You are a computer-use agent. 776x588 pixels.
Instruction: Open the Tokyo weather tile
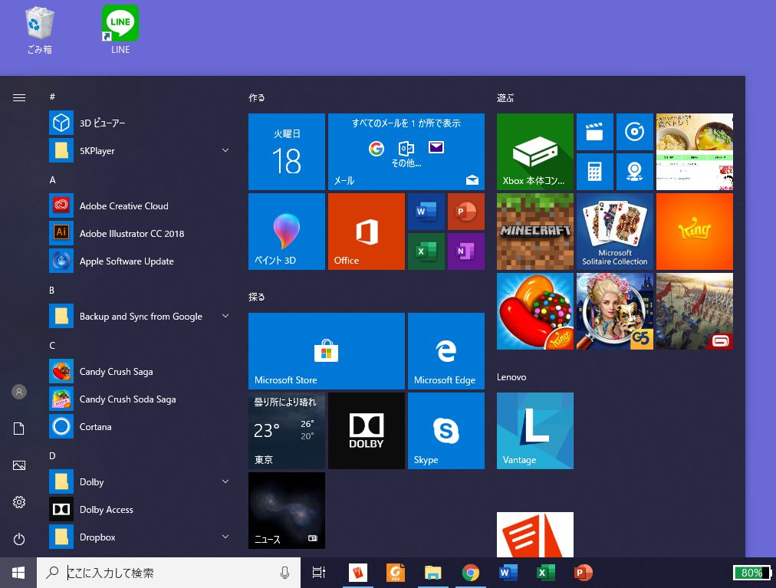click(287, 431)
